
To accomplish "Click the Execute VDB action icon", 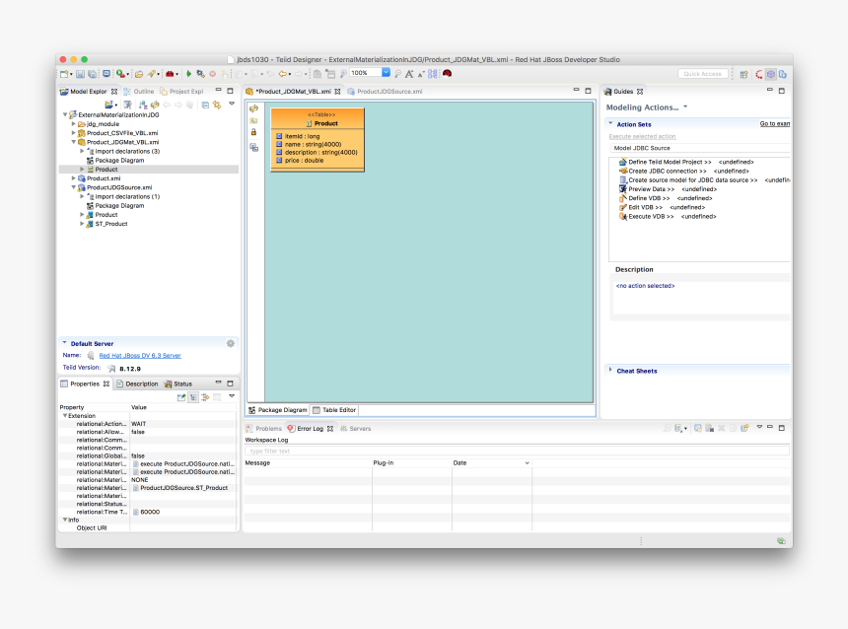I will tap(623, 216).
